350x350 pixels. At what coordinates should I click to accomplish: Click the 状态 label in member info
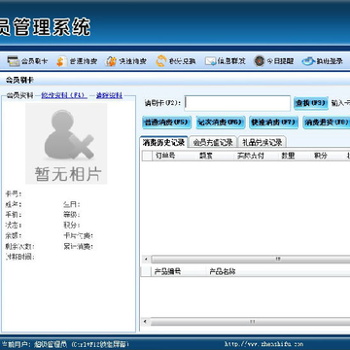[14, 226]
